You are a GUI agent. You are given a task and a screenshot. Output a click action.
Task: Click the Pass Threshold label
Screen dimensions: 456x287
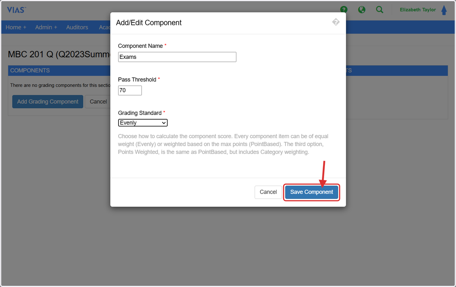tap(137, 79)
